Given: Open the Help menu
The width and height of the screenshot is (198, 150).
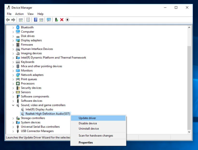Looking at the screenshot, I should pos(40,14).
